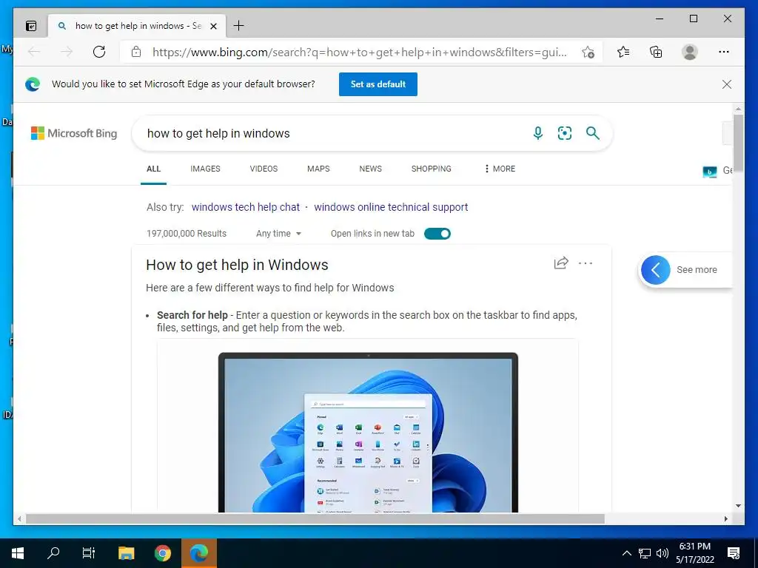Open taskbar search magnifier
The width and height of the screenshot is (758, 568).
[x=53, y=552]
